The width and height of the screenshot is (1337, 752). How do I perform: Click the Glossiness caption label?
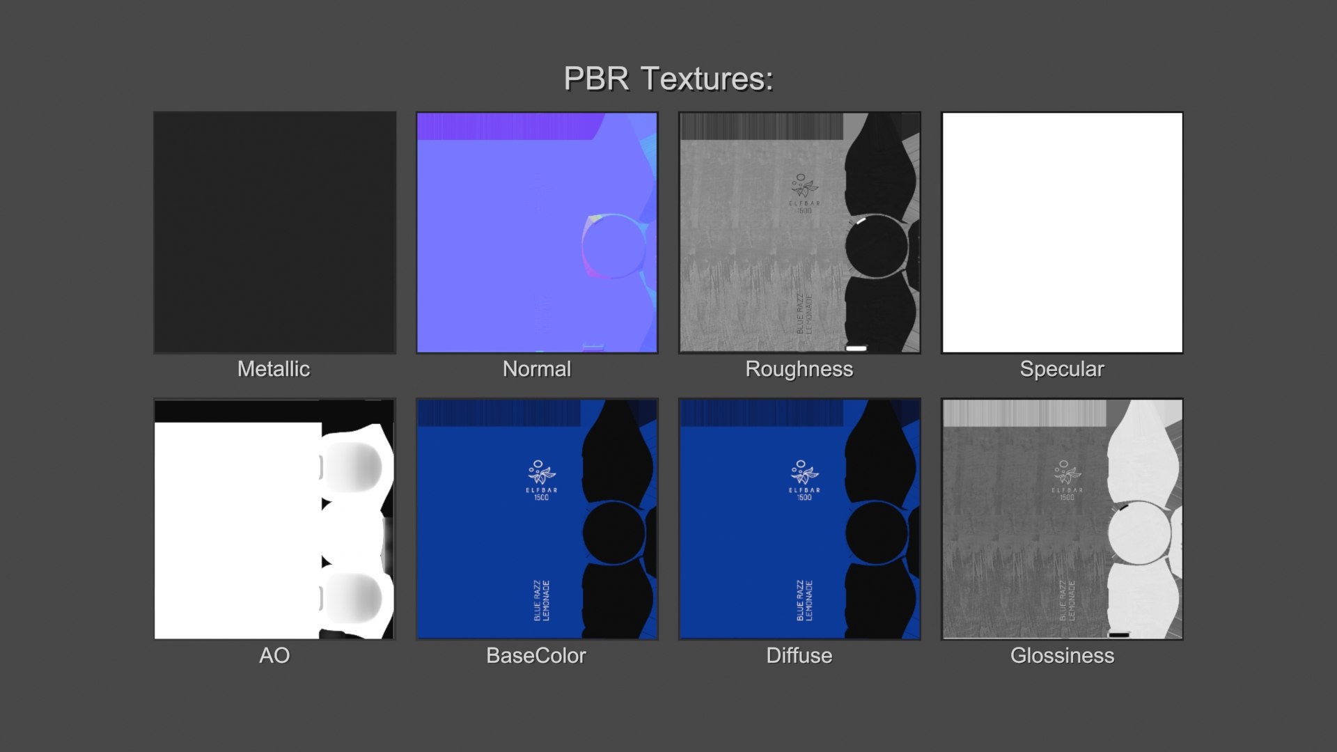tap(1062, 656)
